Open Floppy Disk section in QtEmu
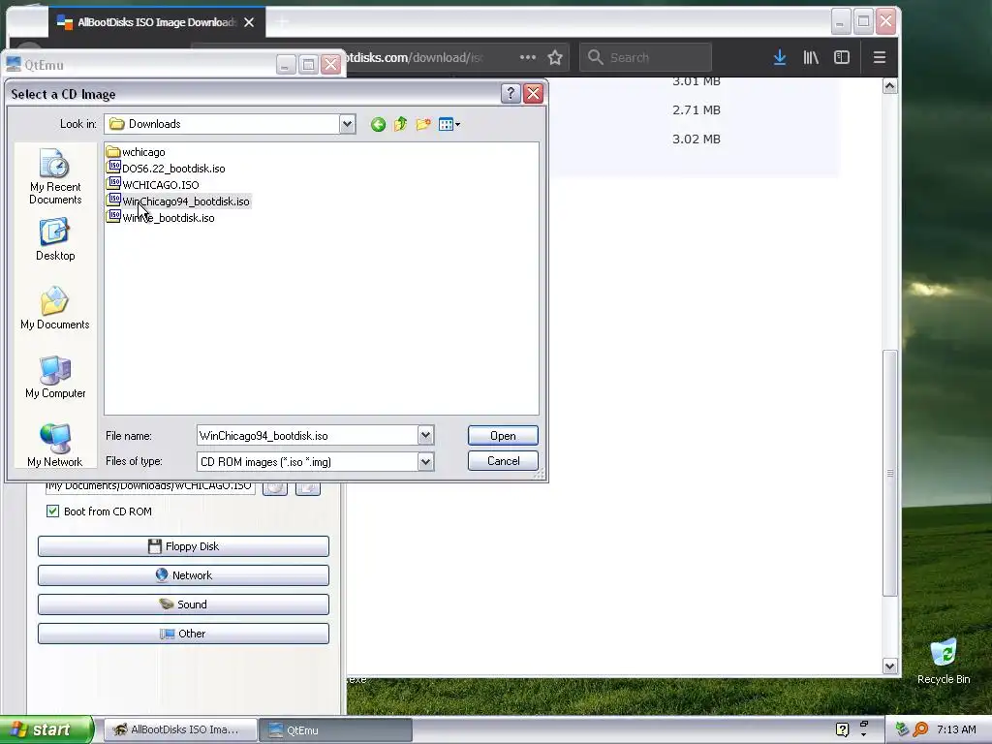This screenshot has width=992, height=744. 183,546
